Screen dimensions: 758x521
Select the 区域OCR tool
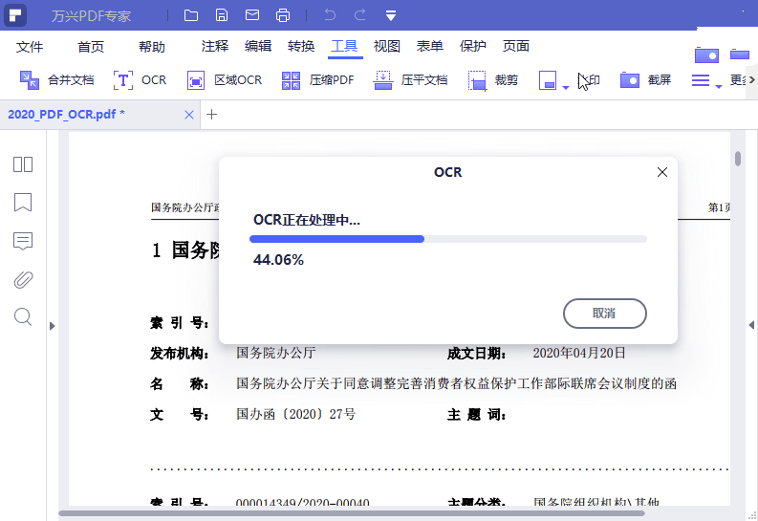[196, 80]
